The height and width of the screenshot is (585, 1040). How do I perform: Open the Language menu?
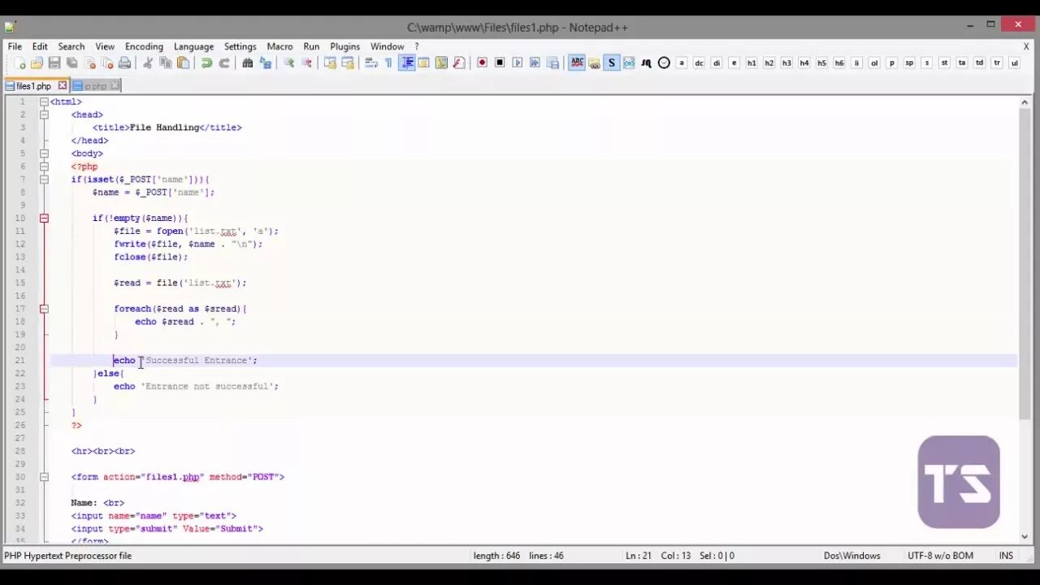[193, 46]
